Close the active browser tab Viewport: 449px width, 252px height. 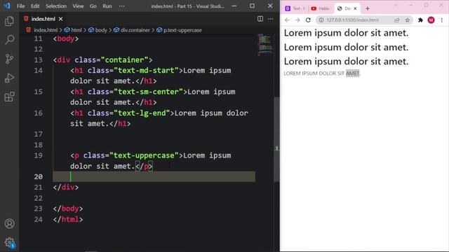(355, 8)
